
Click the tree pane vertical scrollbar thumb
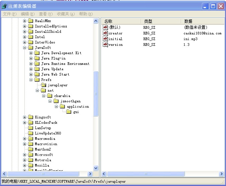coord(96,94)
